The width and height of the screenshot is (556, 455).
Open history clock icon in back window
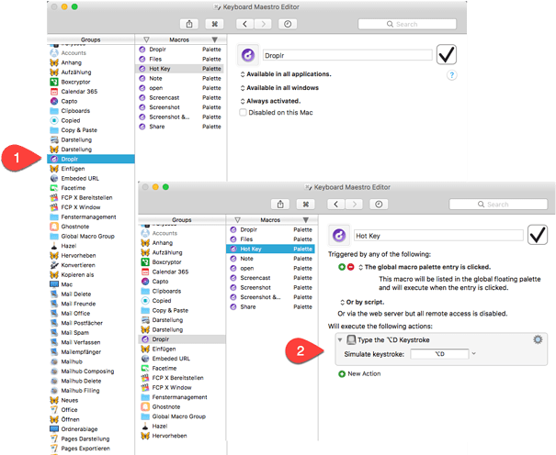click(288, 24)
